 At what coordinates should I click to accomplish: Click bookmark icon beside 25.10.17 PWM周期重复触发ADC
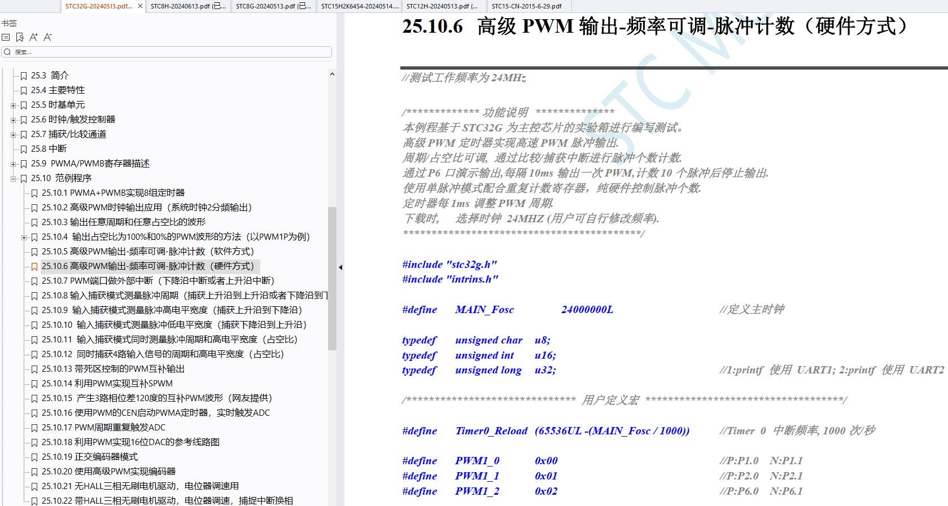[x=34, y=428]
